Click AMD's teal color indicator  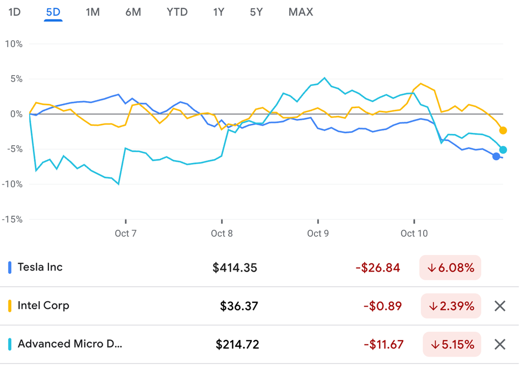[10, 344]
